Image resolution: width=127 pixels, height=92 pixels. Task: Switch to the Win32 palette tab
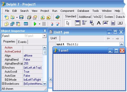[x=97, y=17]
